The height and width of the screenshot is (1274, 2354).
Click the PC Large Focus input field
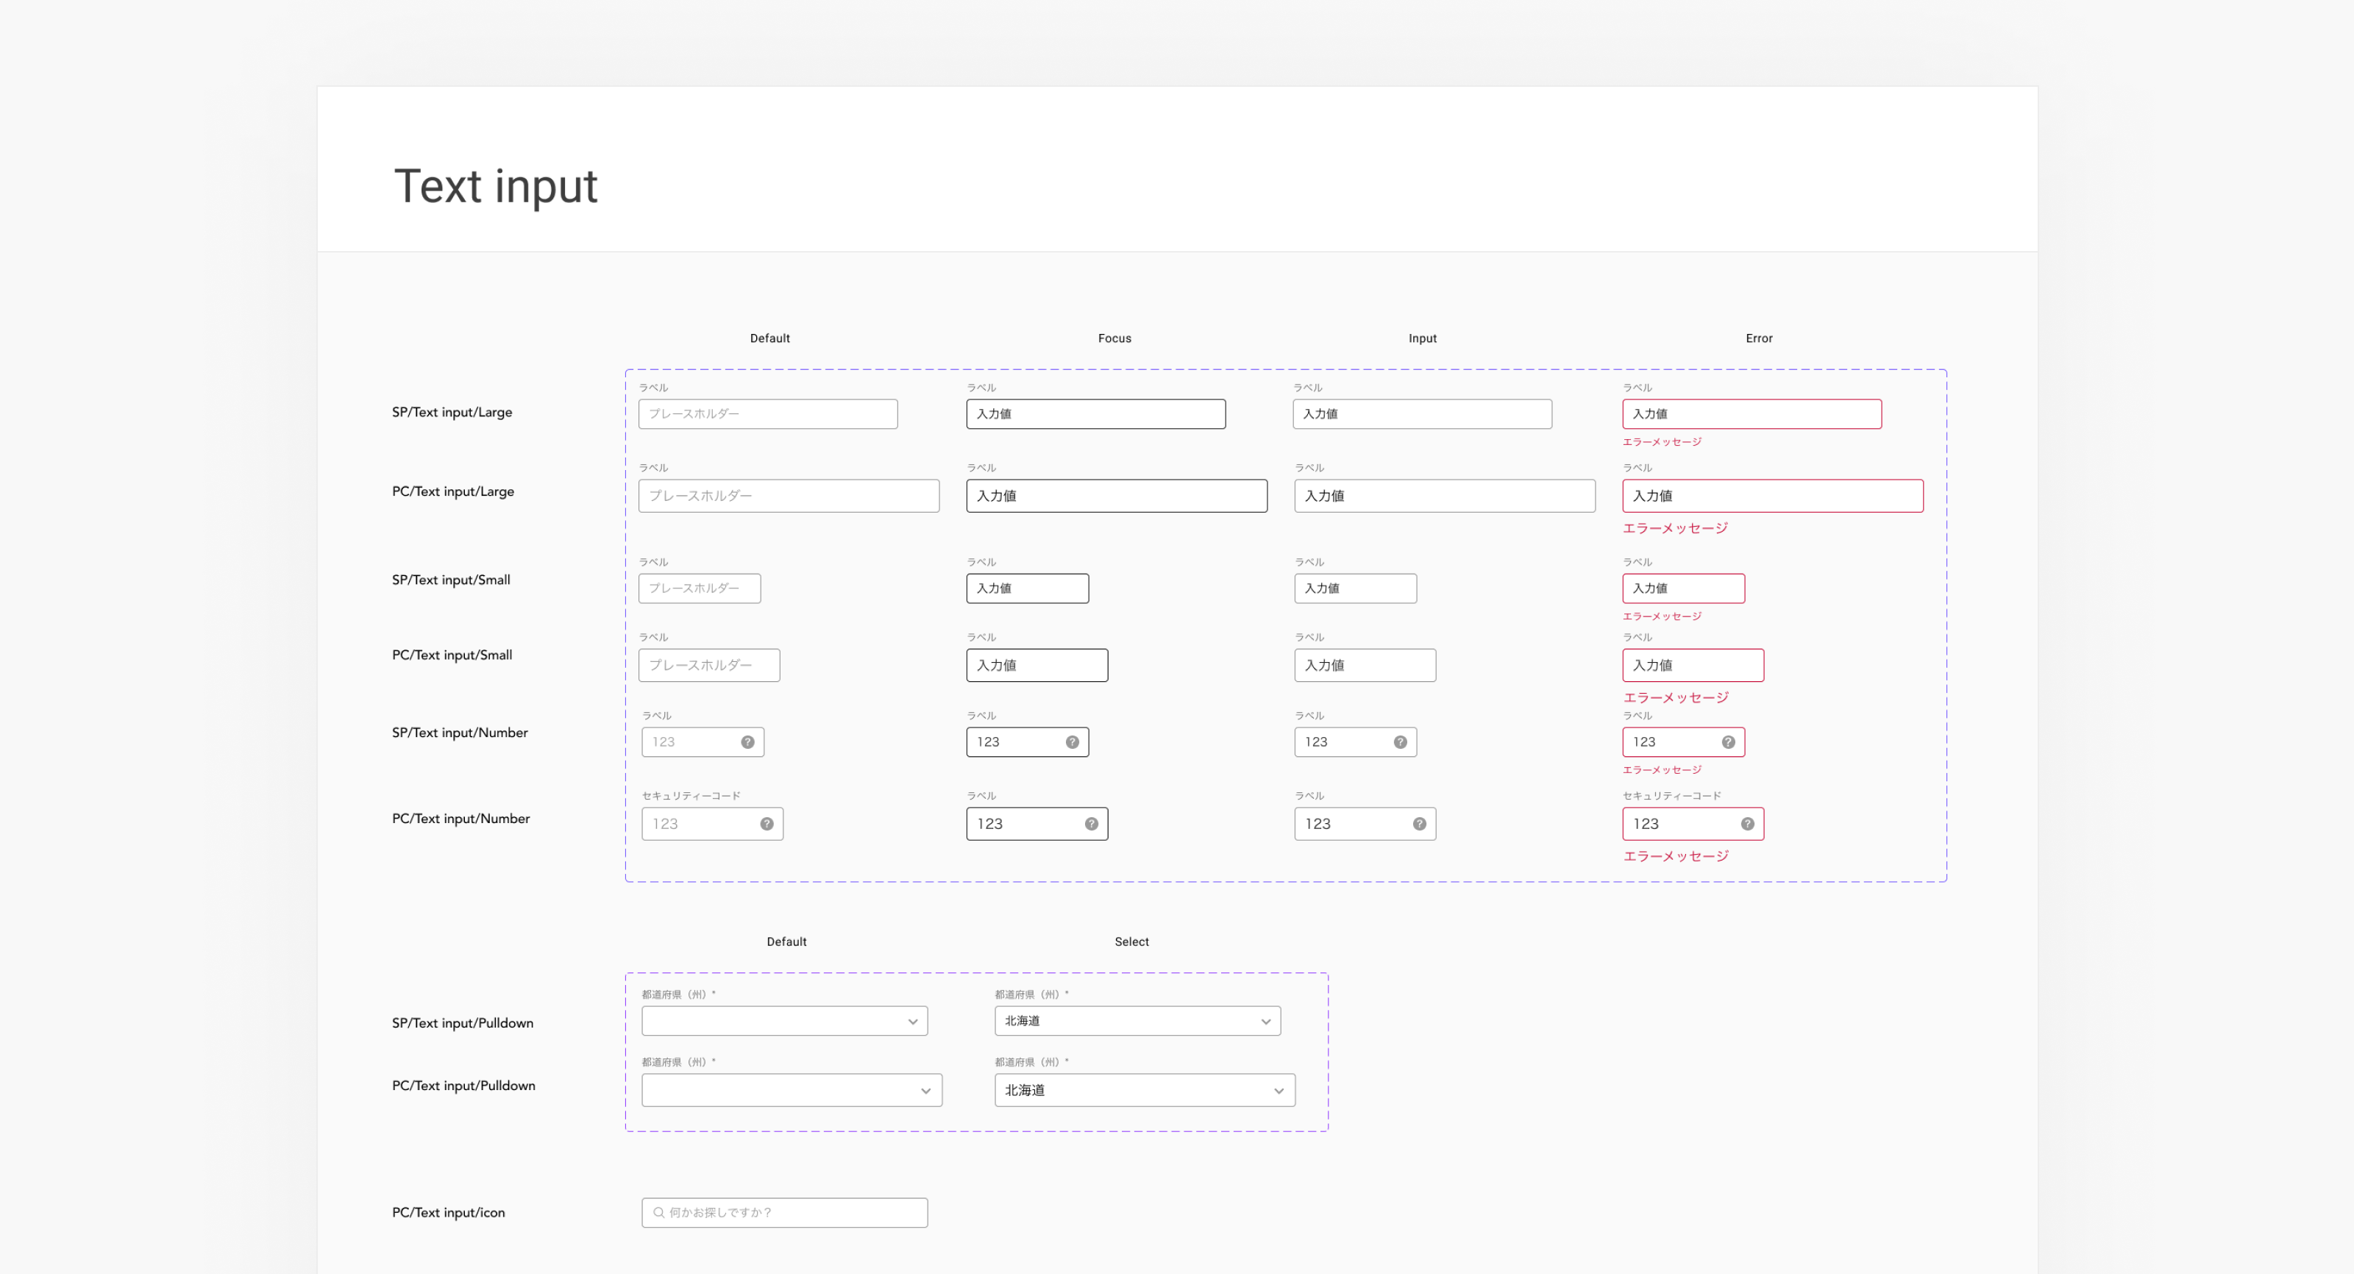pyautogui.click(x=1116, y=497)
